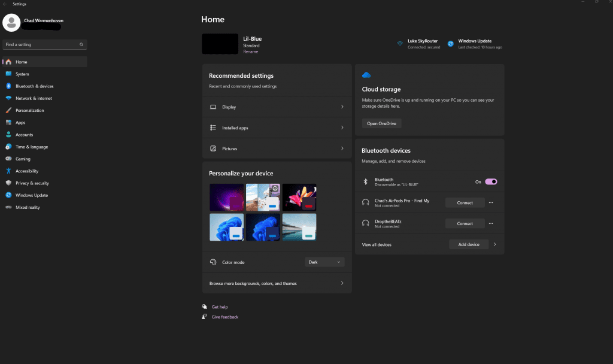
Task: Click the Get help icon
Action: (205, 307)
